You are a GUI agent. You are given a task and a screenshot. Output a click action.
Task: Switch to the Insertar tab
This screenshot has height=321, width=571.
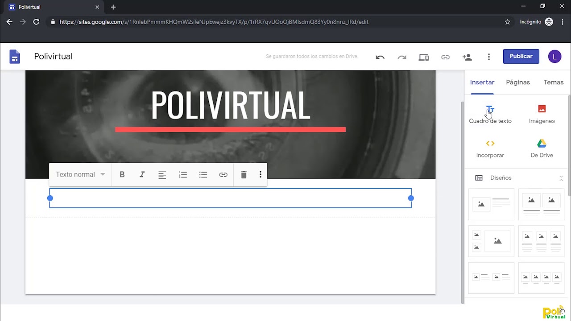[482, 82]
